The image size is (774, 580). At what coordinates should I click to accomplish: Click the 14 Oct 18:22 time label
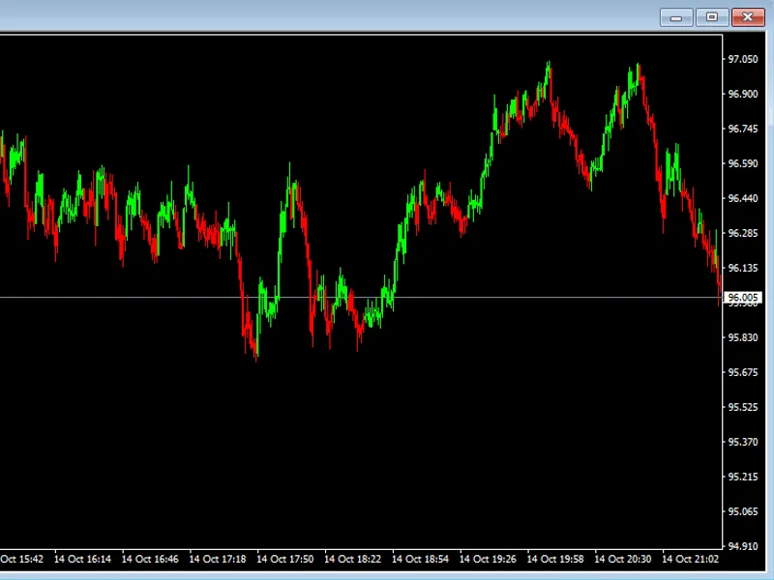(353, 559)
